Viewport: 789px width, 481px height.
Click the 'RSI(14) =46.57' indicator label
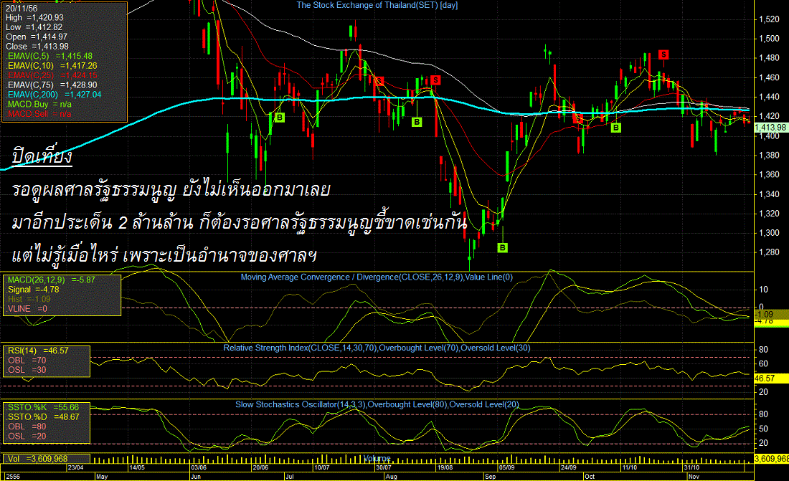[38, 351]
